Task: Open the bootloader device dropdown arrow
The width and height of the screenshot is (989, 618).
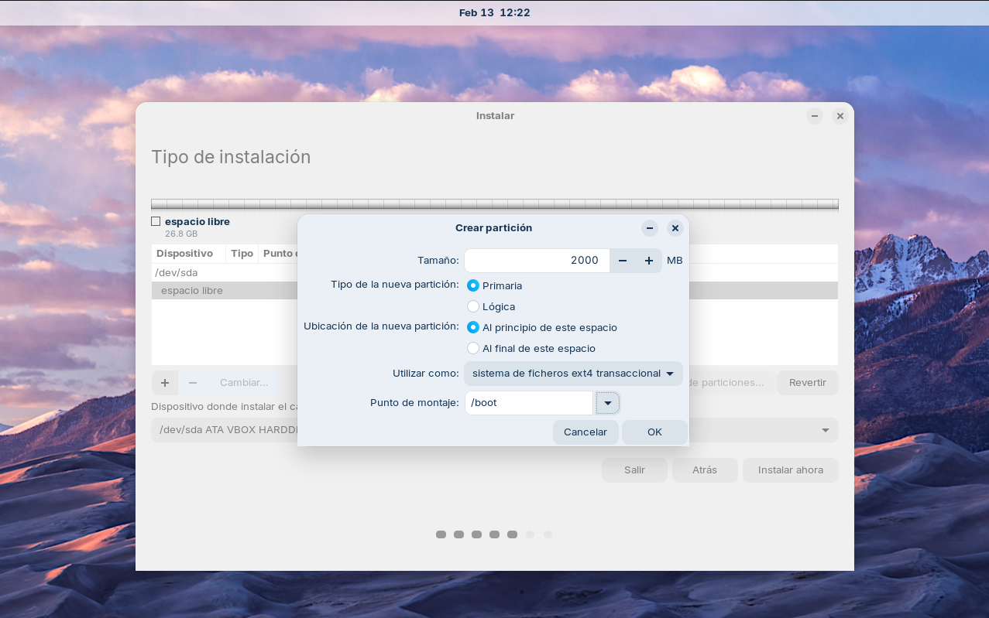Action: click(x=826, y=430)
